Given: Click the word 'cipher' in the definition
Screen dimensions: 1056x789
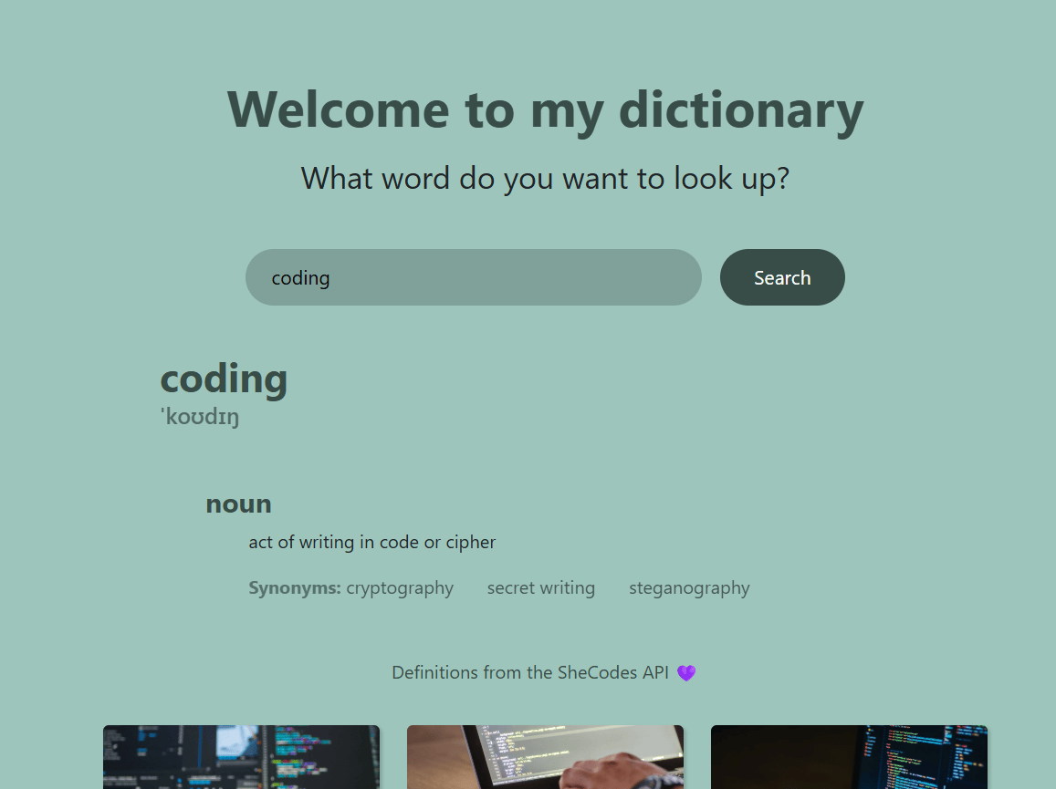Looking at the screenshot, I should point(470,543).
